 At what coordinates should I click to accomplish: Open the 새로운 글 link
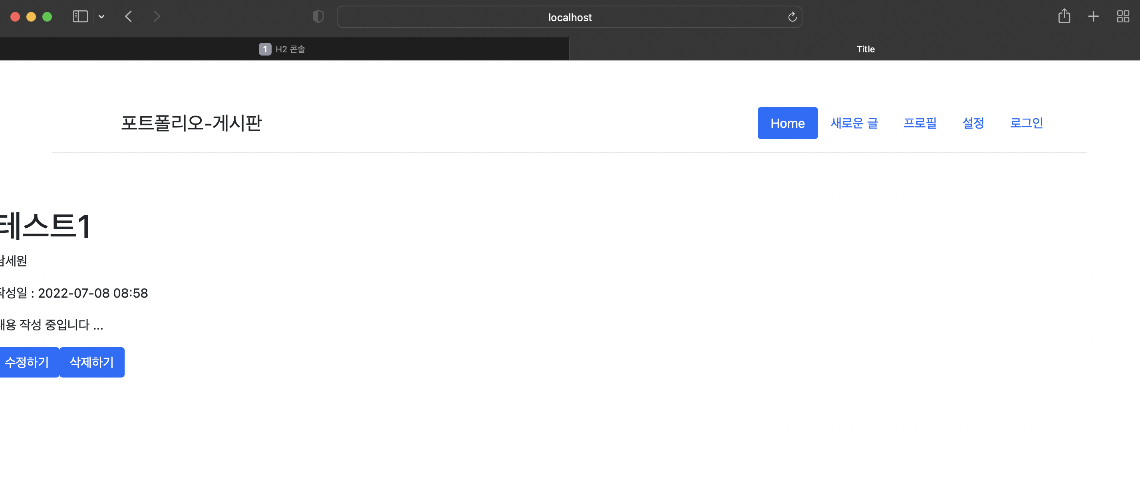[x=854, y=123]
